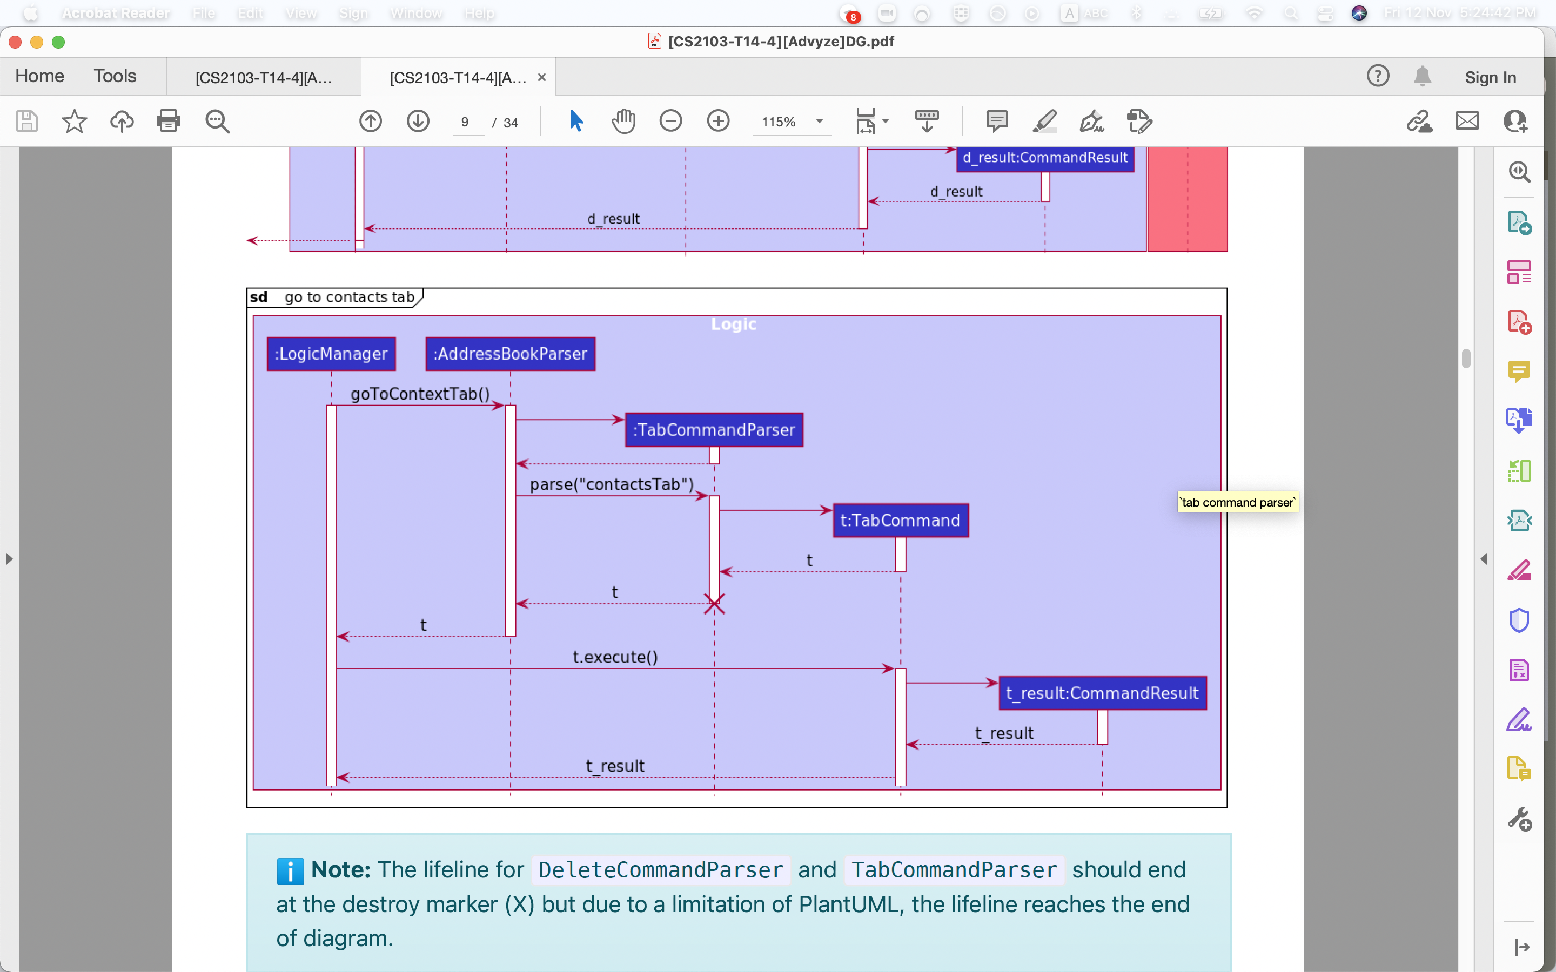
Task: Click the Print file icon
Action: pyautogui.click(x=169, y=121)
